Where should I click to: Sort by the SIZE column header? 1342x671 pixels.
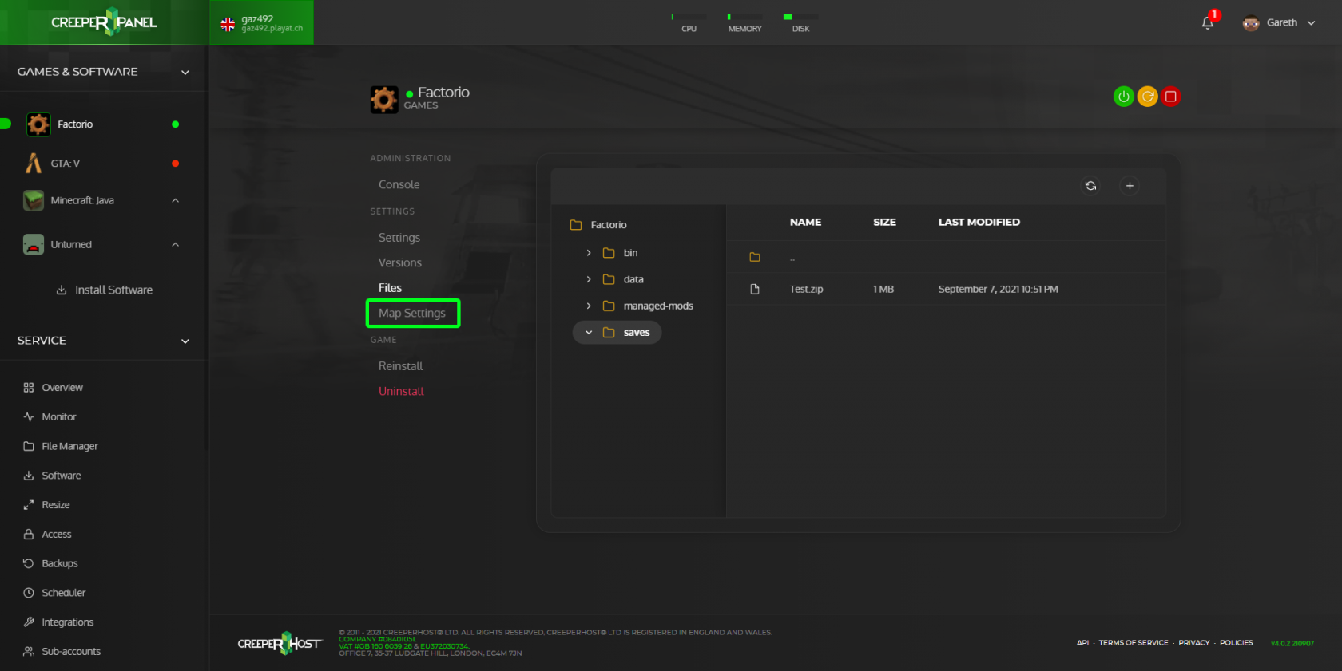coord(884,223)
